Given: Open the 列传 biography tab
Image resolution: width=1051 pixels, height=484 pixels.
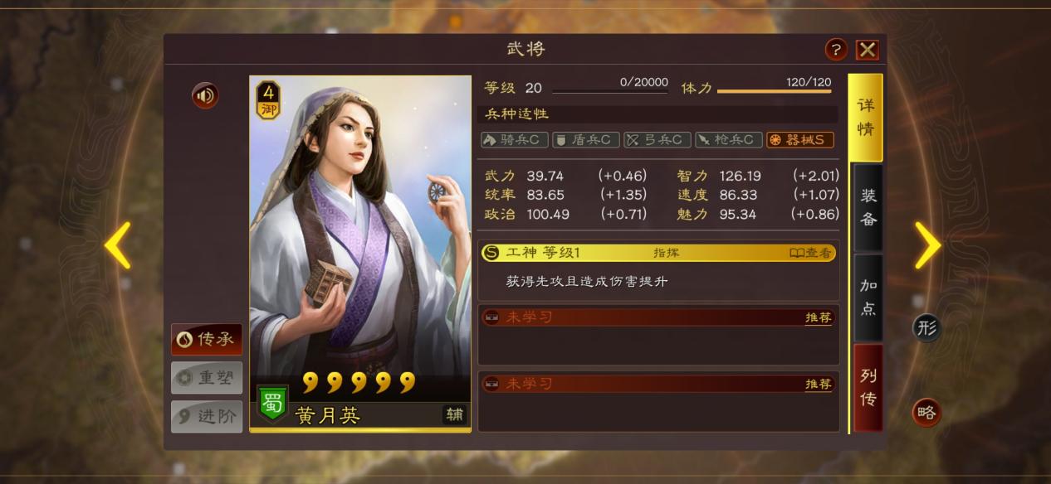Looking at the screenshot, I should [x=868, y=388].
